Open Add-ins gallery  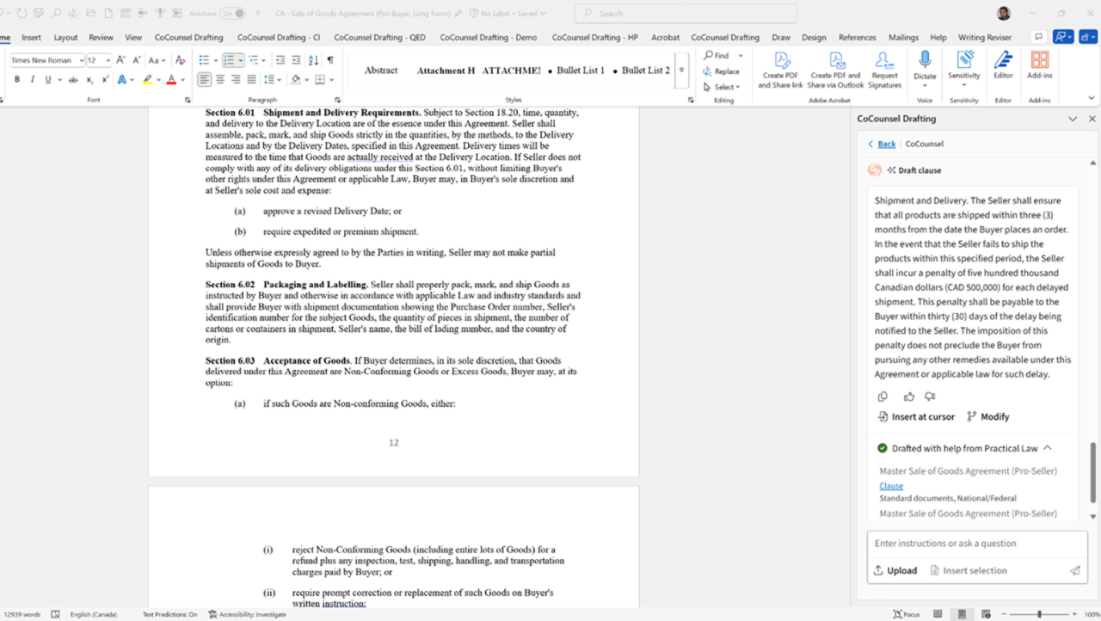pyautogui.click(x=1039, y=65)
